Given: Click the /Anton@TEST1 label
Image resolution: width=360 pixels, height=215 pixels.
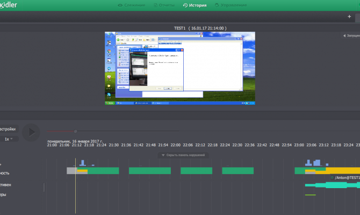Looking at the screenshot, I should [347, 177].
